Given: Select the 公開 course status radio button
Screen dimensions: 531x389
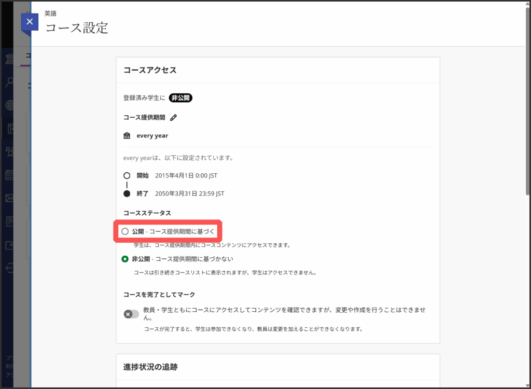Looking at the screenshot, I should pyautogui.click(x=125, y=231).
